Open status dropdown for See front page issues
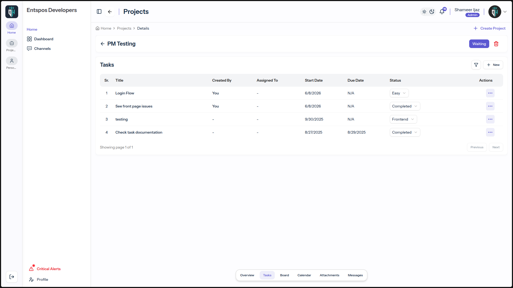Viewport: 513px width, 288px height. 405,106
